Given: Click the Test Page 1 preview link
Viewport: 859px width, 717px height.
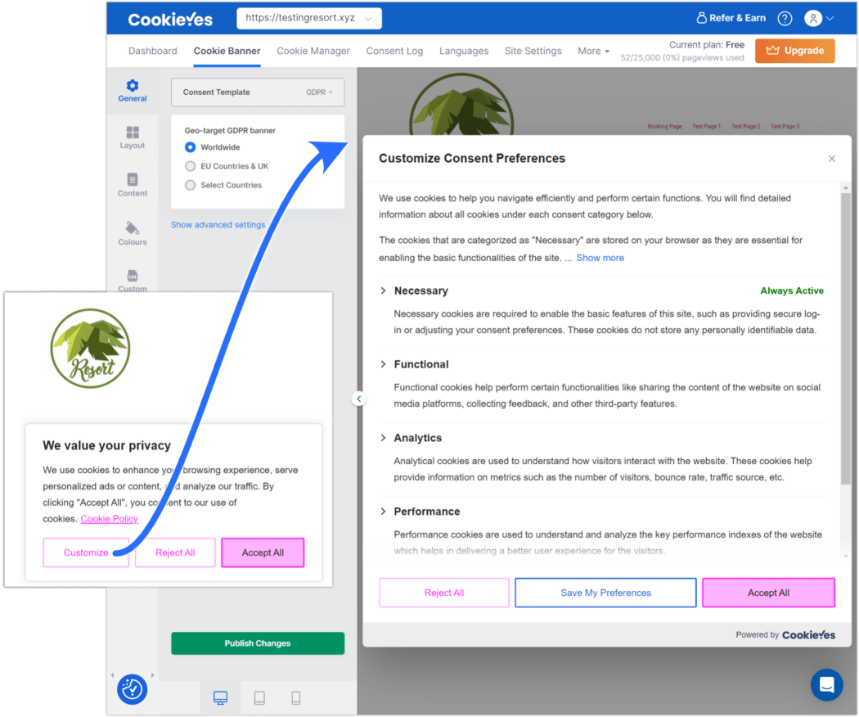Looking at the screenshot, I should pos(706,127).
